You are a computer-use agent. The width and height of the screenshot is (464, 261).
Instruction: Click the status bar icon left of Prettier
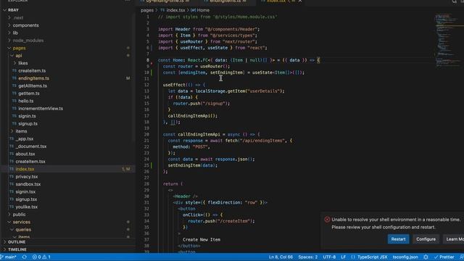pos(426,257)
